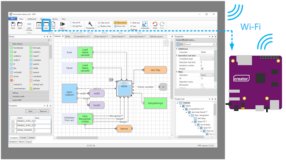The height and width of the screenshot is (160, 286).
Task: Select the functional library node
Action: pyautogui.click(x=17, y=48)
